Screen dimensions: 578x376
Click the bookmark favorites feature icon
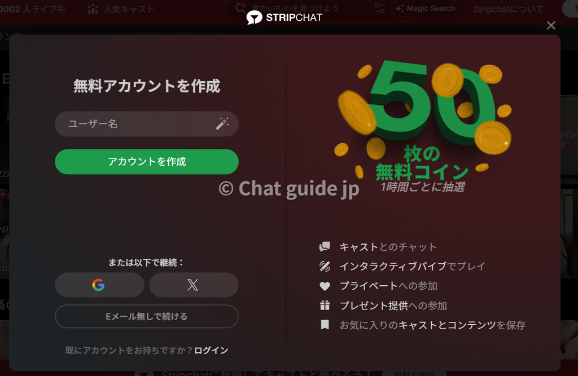325,325
